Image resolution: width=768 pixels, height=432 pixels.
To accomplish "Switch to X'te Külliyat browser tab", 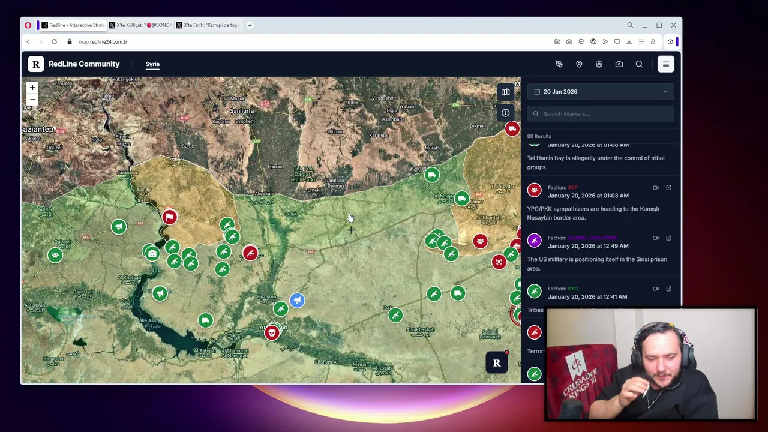I will pos(140,25).
